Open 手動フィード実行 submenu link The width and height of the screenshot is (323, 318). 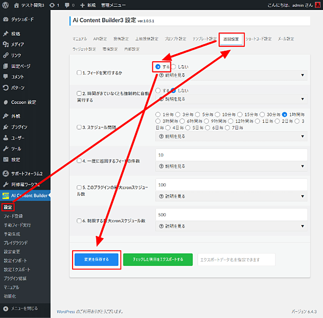pos(18,225)
